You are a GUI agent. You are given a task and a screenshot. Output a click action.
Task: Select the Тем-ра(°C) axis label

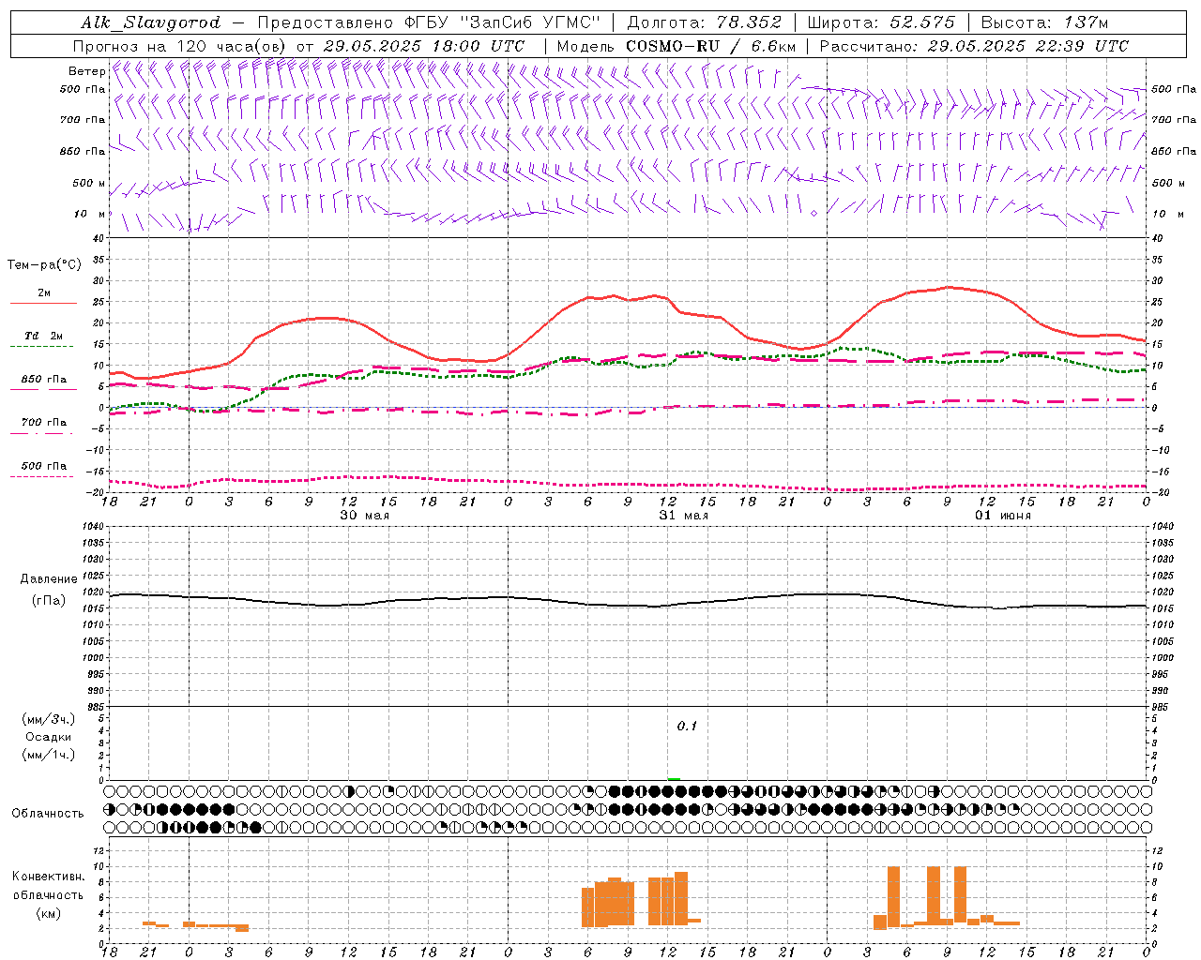tap(44, 265)
